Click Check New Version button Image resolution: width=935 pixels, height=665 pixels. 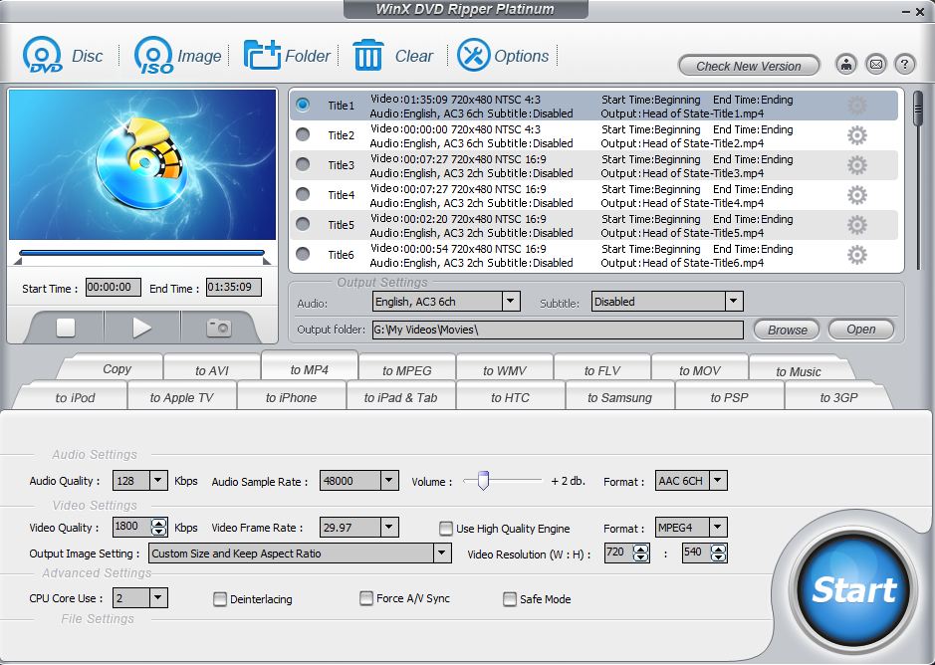coord(749,66)
